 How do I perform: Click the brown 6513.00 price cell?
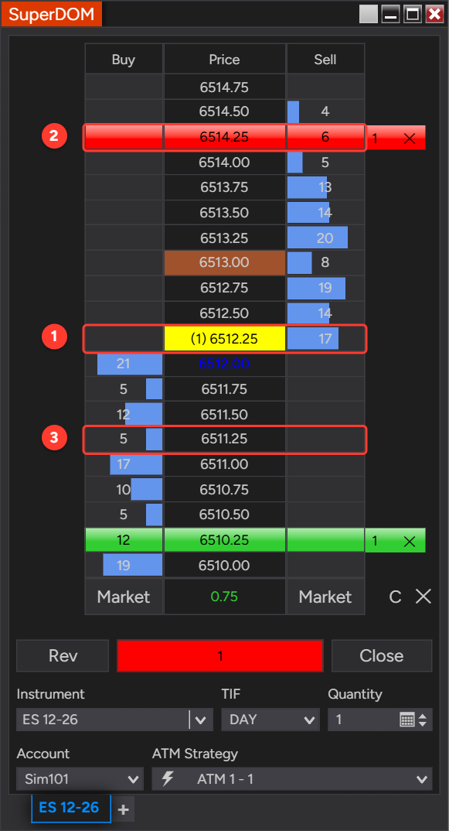coord(224,263)
